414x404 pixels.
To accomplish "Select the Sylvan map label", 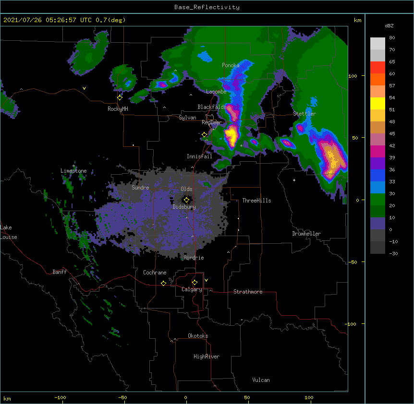I will (x=187, y=118).
